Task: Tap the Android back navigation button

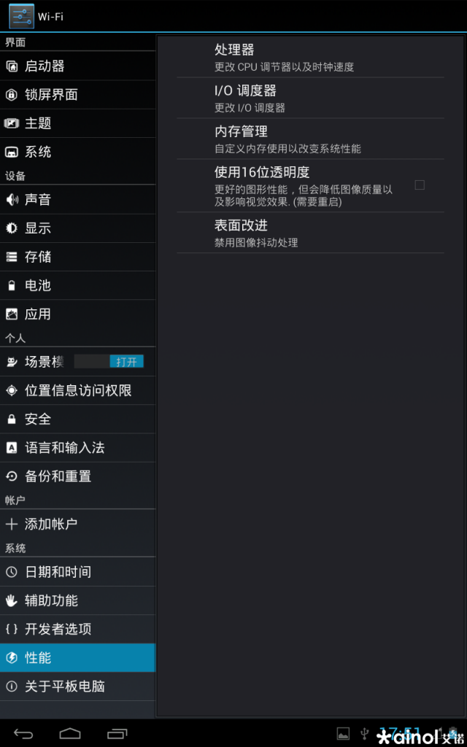Action: (x=23, y=733)
